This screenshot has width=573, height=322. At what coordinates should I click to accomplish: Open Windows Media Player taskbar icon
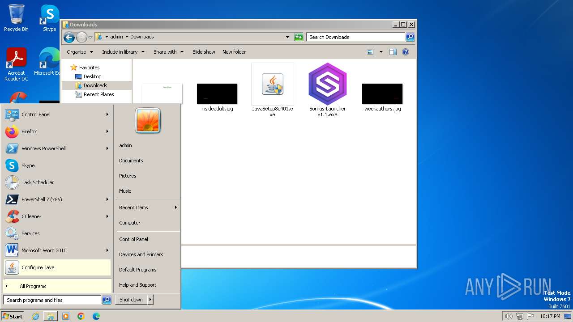[66, 316]
